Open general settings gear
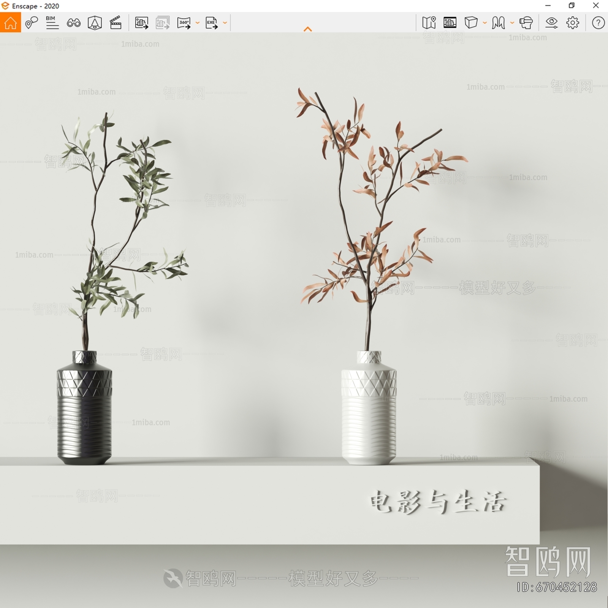608x608 pixels. click(x=573, y=23)
